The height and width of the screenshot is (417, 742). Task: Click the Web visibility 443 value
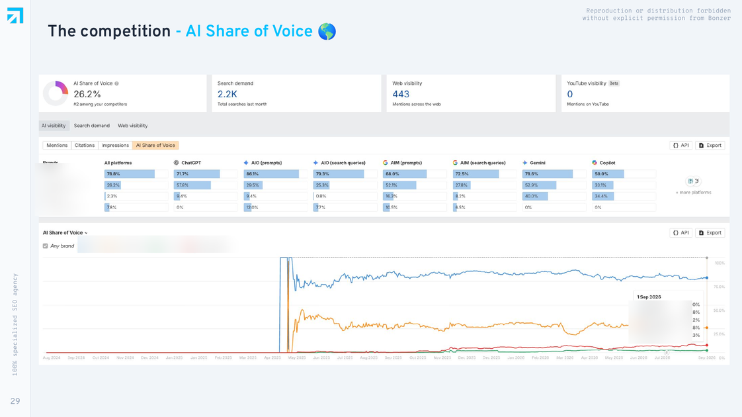pyautogui.click(x=401, y=94)
